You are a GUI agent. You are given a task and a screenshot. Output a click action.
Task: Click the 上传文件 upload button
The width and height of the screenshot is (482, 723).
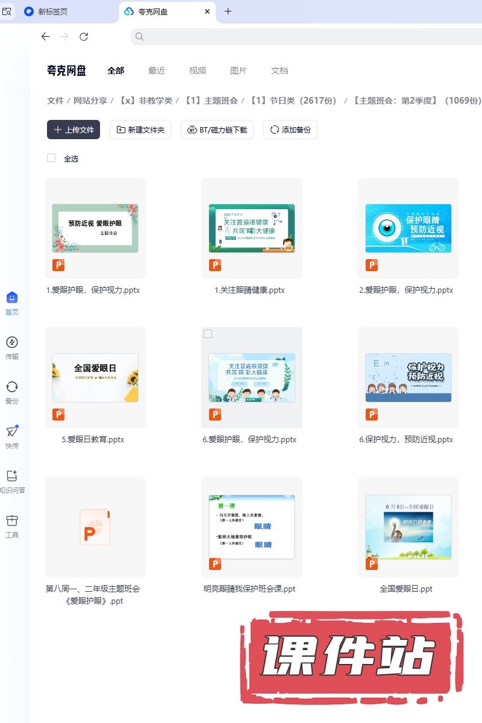point(74,130)
